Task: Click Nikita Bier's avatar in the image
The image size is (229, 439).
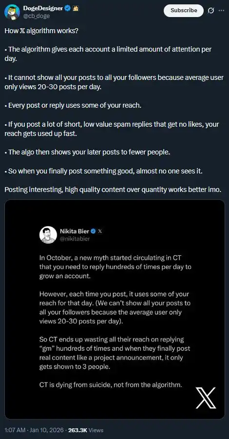Action: pyautogui.click(x=48, y=235)
